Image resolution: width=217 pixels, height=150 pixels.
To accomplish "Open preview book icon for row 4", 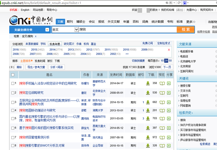I will pyautogui.click(x=162, y=110).
